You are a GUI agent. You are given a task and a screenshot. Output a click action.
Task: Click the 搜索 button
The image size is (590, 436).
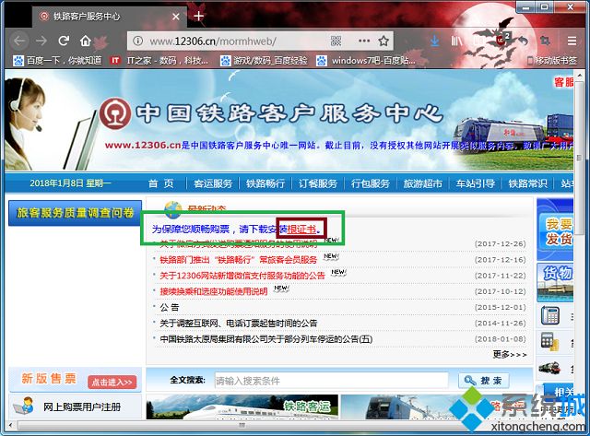point(484,381)
